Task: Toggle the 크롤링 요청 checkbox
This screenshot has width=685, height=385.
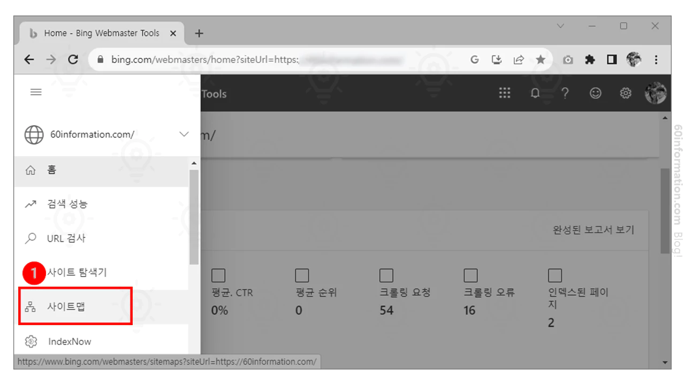Action: pyautogui.click(x=386, y=274)
